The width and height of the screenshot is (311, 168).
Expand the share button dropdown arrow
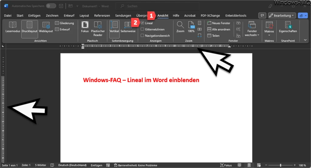[306, 15]
